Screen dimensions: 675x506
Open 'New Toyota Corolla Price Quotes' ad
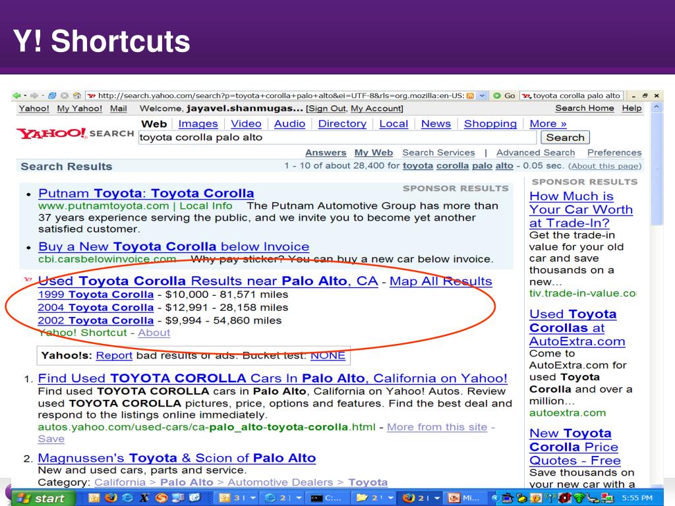pos(575,447)
